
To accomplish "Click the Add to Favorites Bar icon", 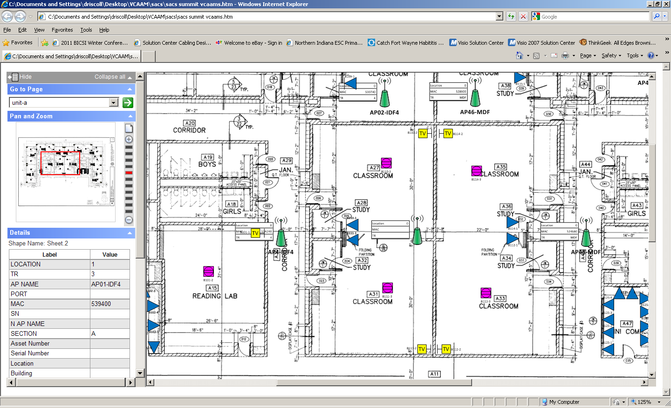I will 45,42.
